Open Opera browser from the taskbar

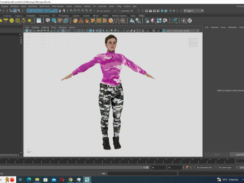point(62,179)
